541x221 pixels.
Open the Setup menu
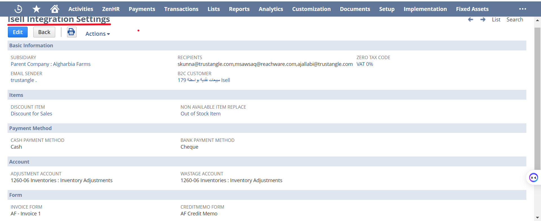click(x=387, y=9)
